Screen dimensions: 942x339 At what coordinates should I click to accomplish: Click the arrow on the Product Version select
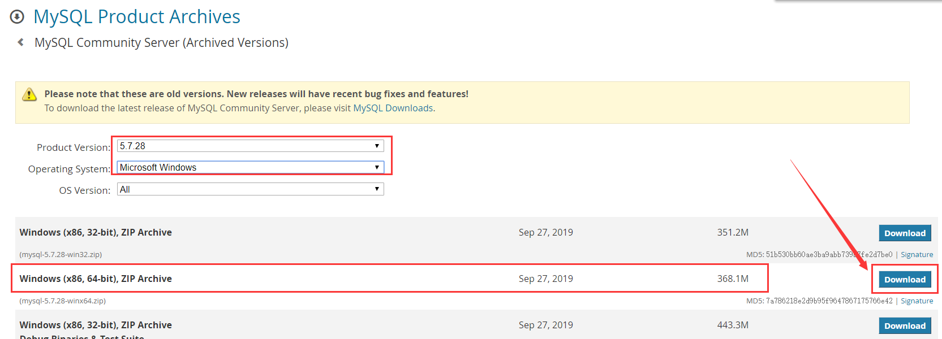point(377,146)
